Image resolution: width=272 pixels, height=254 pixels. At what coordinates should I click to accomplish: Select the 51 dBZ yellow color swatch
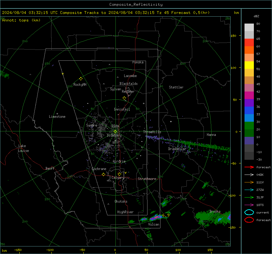[249, 65]
